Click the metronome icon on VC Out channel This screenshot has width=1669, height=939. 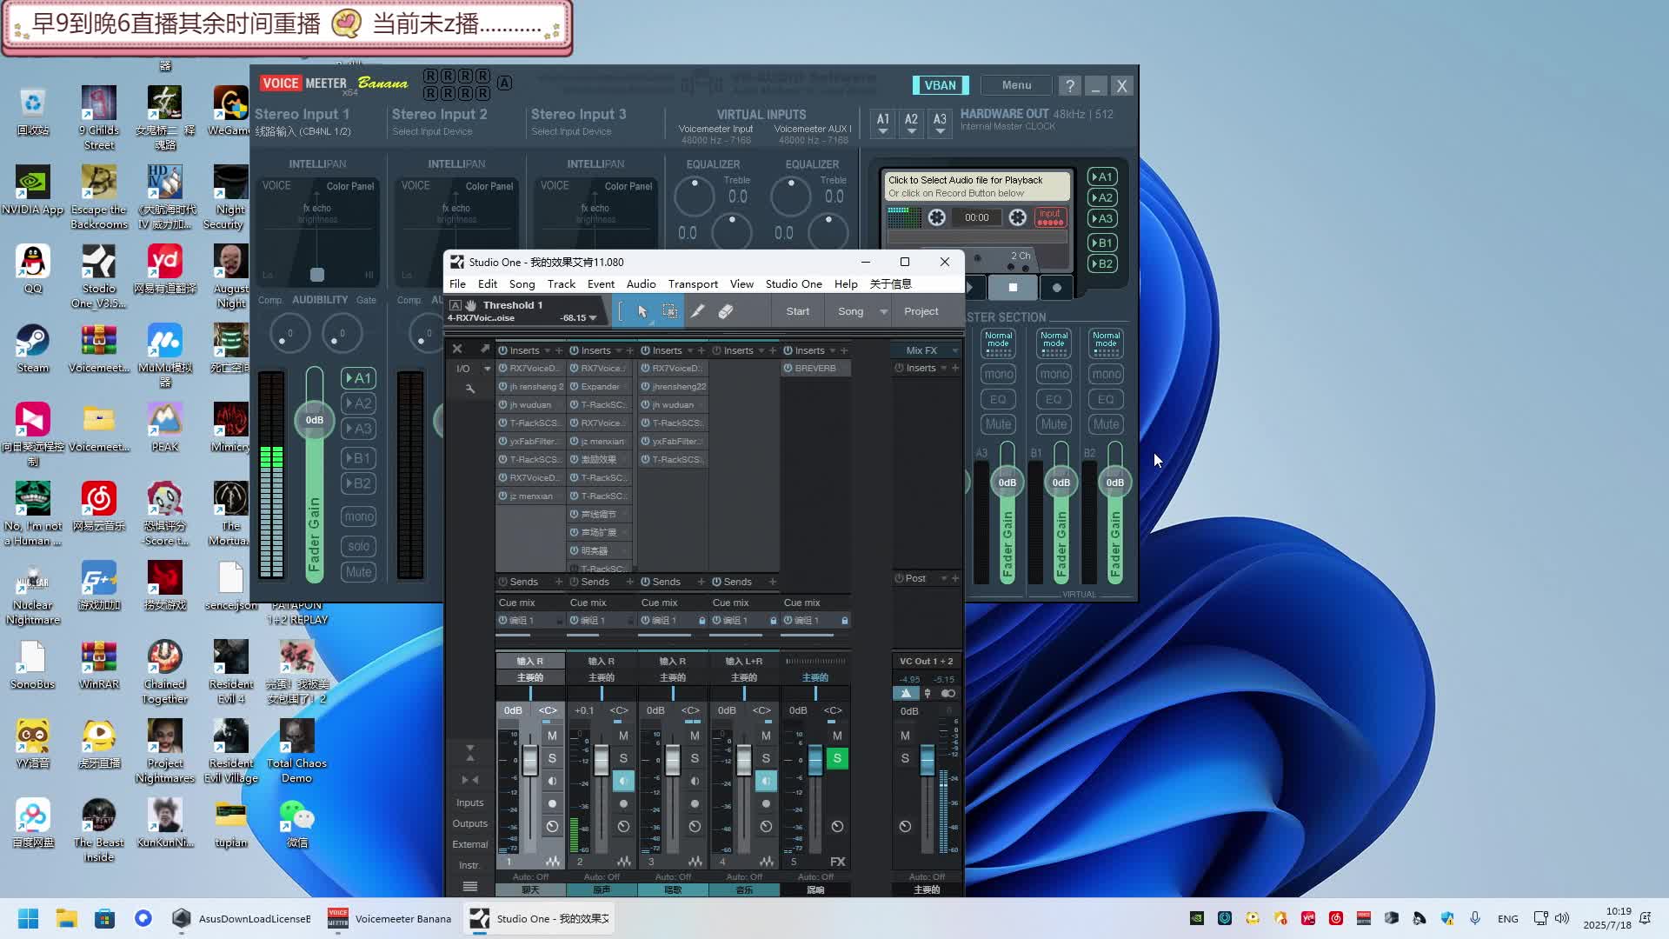(x=906, y=693)
